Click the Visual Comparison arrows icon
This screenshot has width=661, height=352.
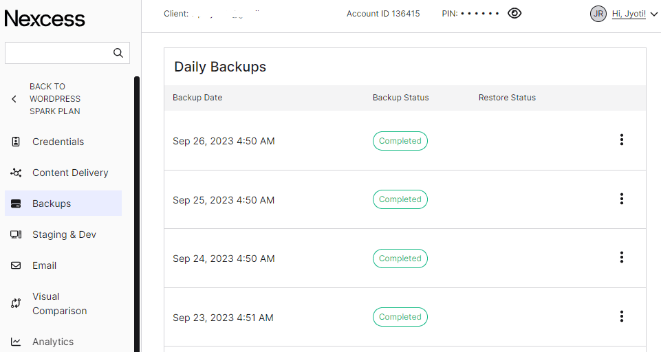(16, 303)
